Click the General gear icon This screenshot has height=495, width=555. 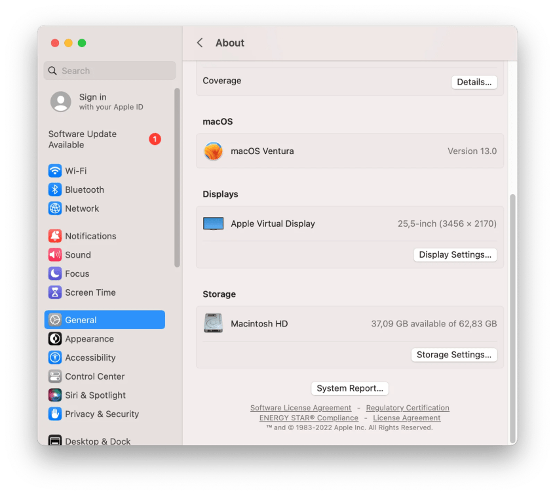55,320
